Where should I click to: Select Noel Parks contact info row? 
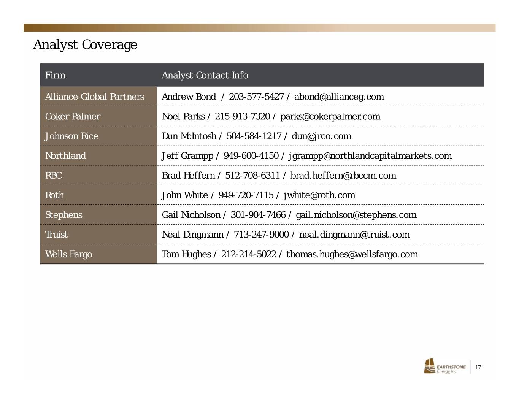(x=320, y=116)
